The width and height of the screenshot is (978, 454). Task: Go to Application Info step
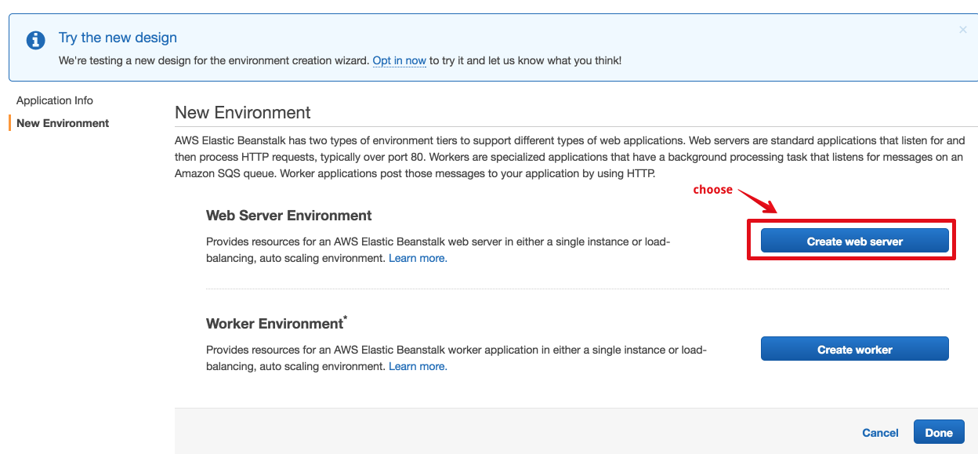click(55, 100)
